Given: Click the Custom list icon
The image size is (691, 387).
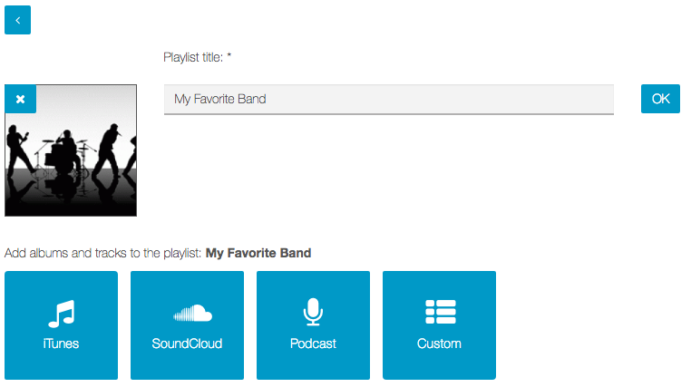Looking at the screenshot, I should coord(440,312).
